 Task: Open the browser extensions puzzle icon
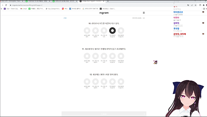pos(204,5)
